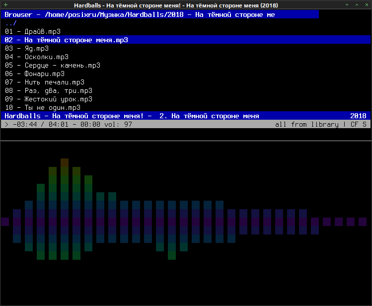
Task: Select the file 09 - Жестокий урок.mp3
Action: tap(49, 99)
